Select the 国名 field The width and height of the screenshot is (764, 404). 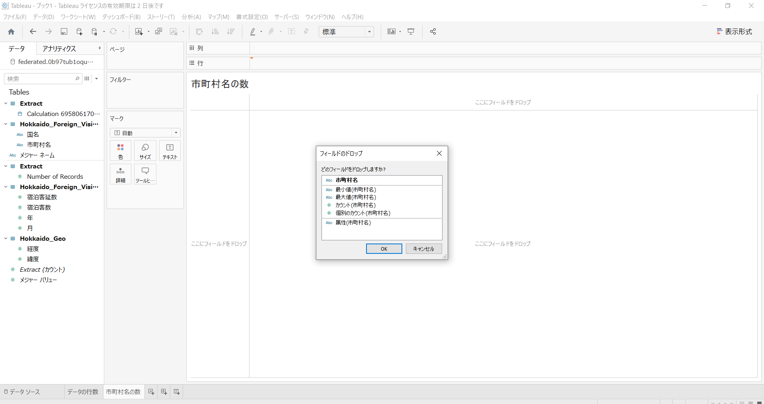(x=33, y=134)
